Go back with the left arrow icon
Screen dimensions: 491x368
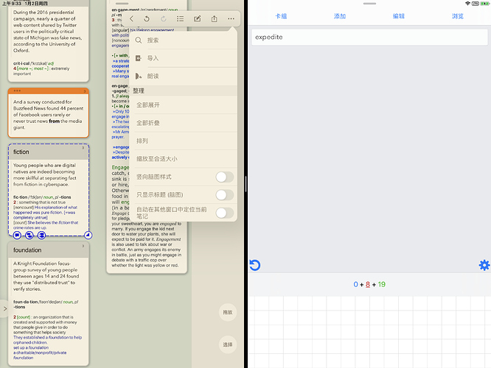[131, 18]
